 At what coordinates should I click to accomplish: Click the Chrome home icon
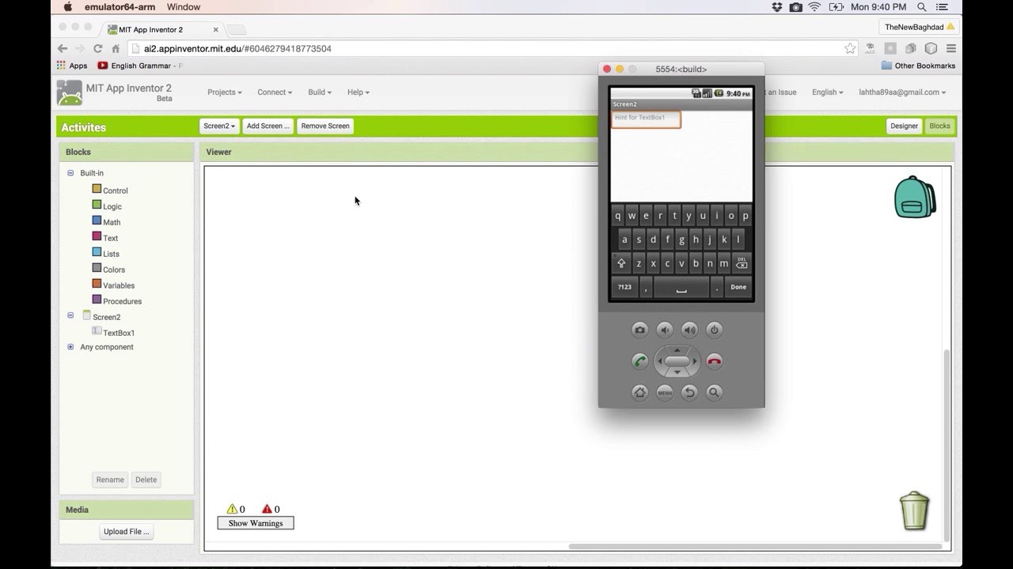pyautogui.click(x=116, y=48)
